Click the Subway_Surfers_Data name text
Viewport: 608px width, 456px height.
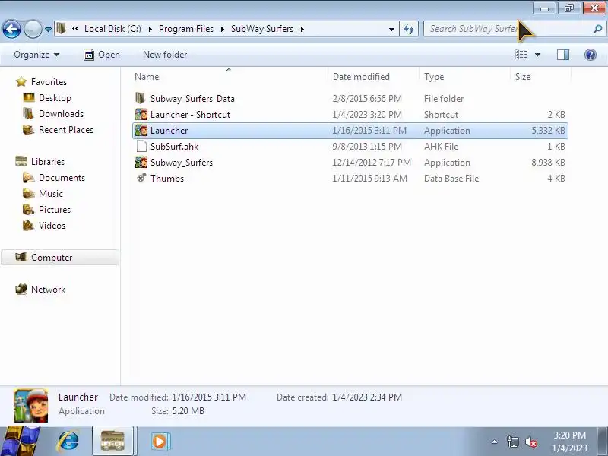click(x=192, y=99)
